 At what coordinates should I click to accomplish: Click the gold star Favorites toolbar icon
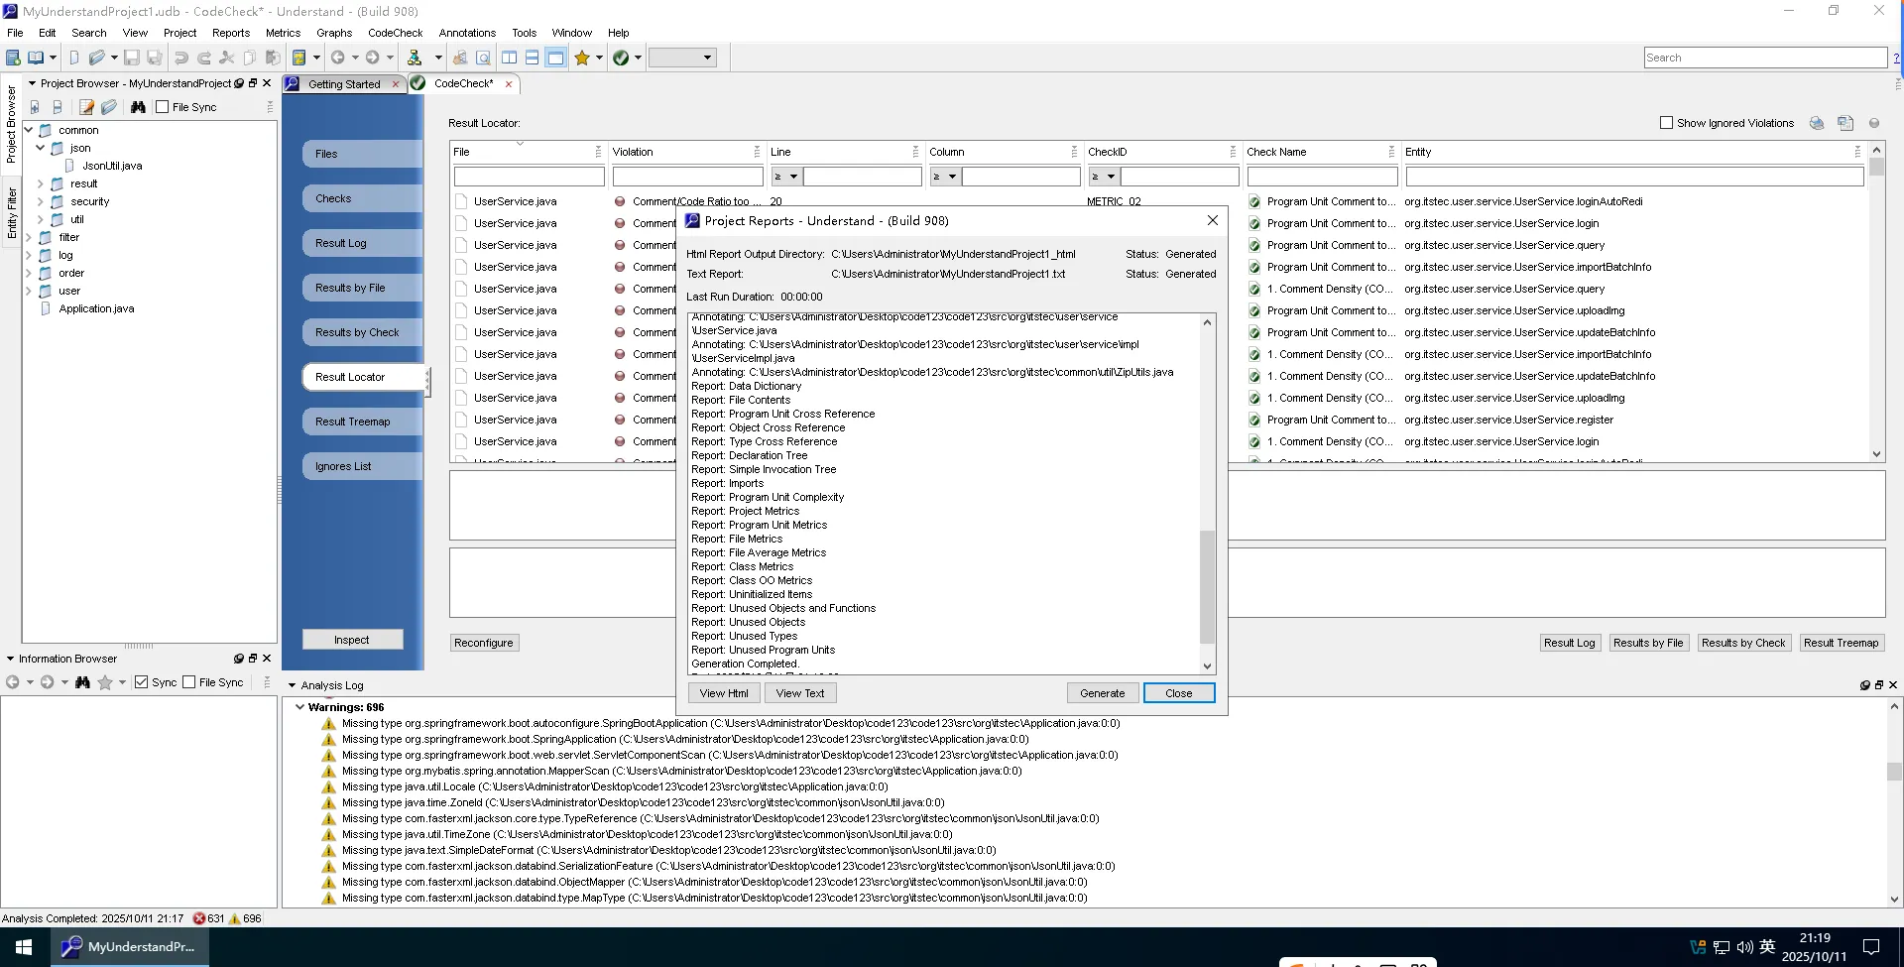pyautogui.click(x=582, y=58)
